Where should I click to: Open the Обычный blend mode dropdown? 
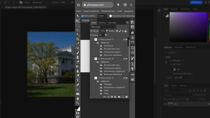coord(103,27)
